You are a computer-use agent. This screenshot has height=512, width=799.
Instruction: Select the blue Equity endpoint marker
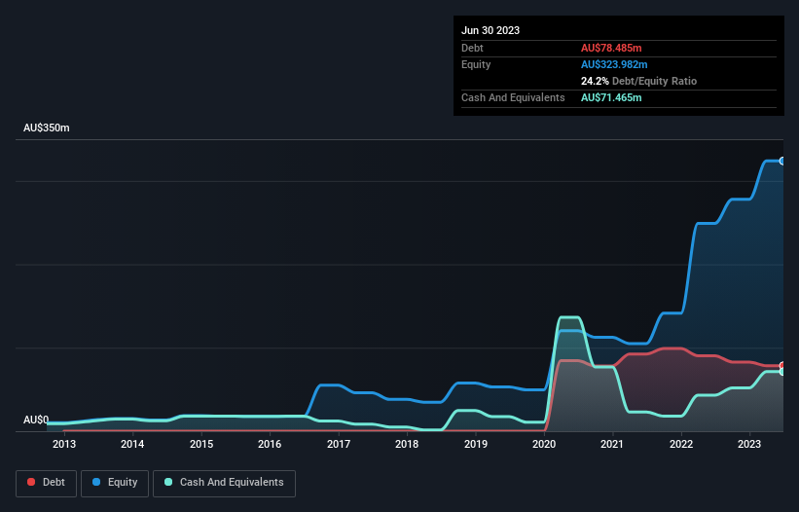782,161
